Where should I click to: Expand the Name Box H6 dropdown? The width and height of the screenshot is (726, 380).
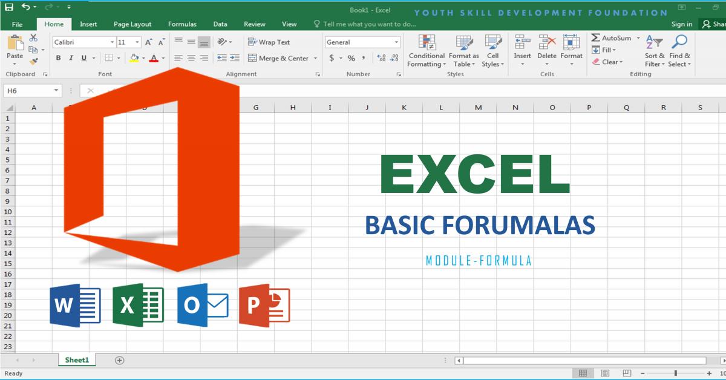[56, 91]
